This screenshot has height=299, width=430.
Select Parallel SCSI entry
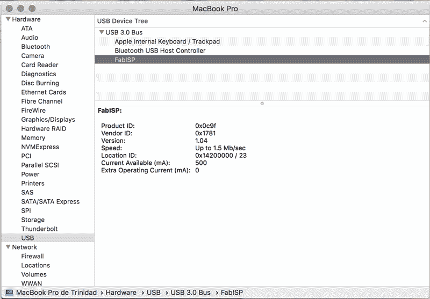coord(40,165)
